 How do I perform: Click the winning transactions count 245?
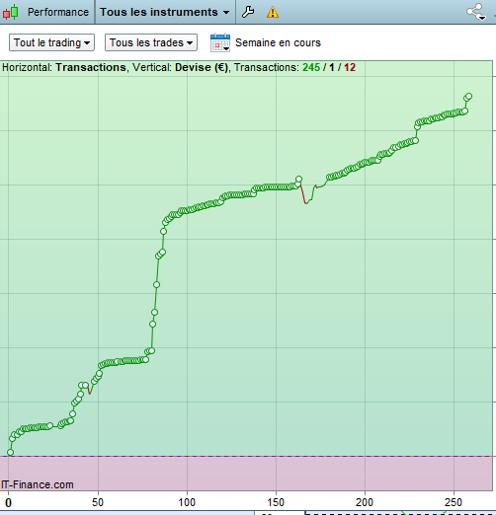tap(311, 67)
